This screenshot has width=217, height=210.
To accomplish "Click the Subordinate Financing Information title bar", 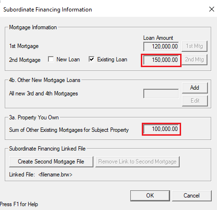I will click(x=47, y=10).
